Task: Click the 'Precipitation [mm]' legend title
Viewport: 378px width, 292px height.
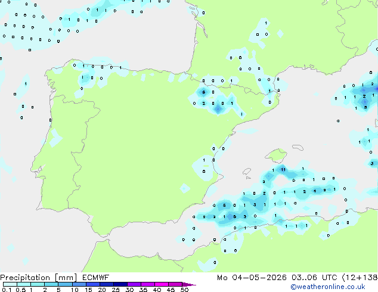Action: coord(39,278)
